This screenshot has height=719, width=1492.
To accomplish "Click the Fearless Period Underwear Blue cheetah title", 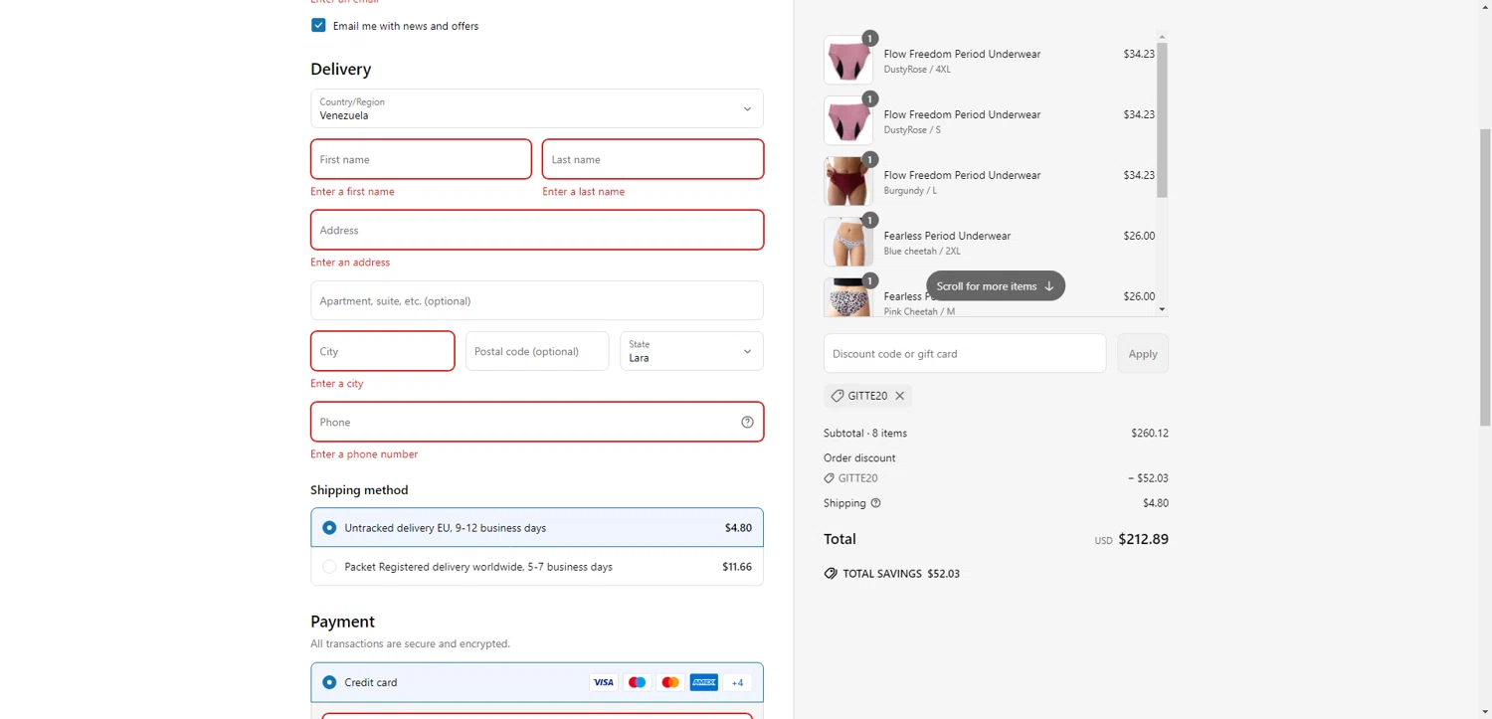I will tap(947, 236).
